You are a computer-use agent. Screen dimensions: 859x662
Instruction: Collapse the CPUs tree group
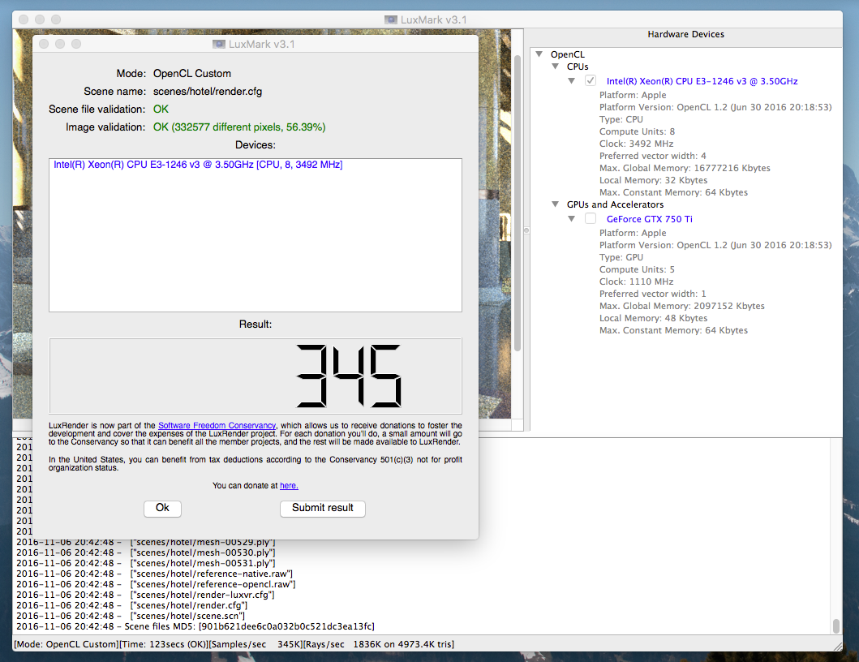[x=556, y=67]
